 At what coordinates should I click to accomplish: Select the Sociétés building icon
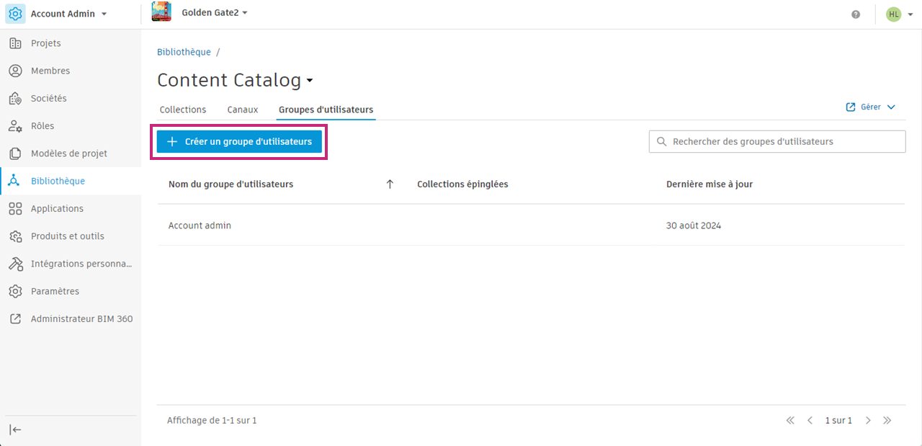point(15,98)
